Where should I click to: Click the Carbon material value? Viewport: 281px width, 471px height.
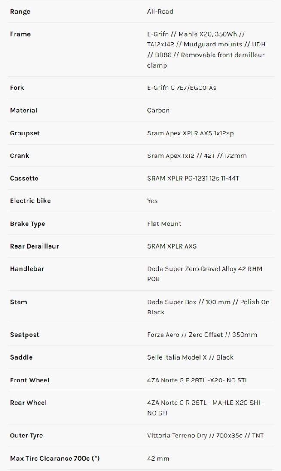click(x=158, y=110)
